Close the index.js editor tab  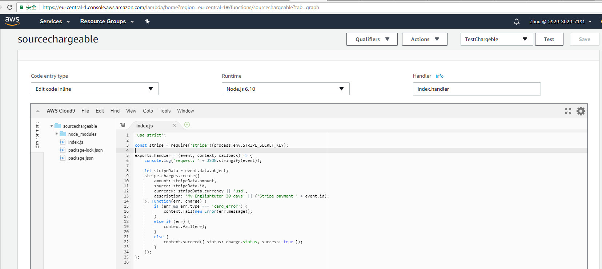pyautogui.click(x=174, y=126)
